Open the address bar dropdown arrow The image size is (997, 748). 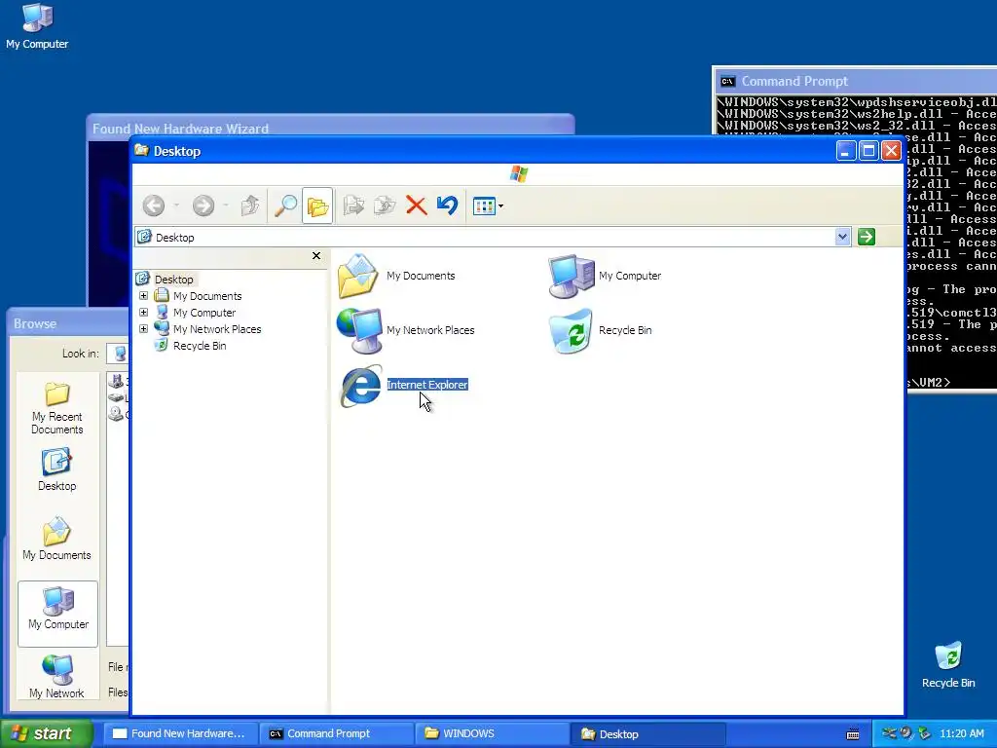click(x=842, y=237)
